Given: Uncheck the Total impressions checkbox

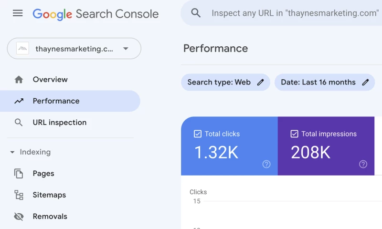Looking at the screenshot, I should tap(294, 134).
